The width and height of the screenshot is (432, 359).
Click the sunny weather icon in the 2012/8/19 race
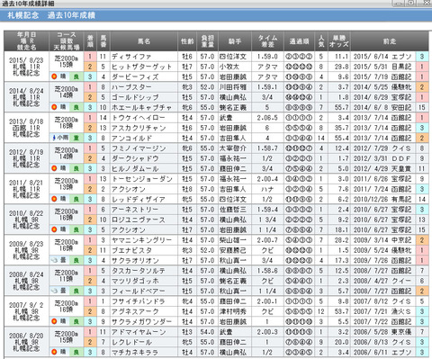point(54,168)
